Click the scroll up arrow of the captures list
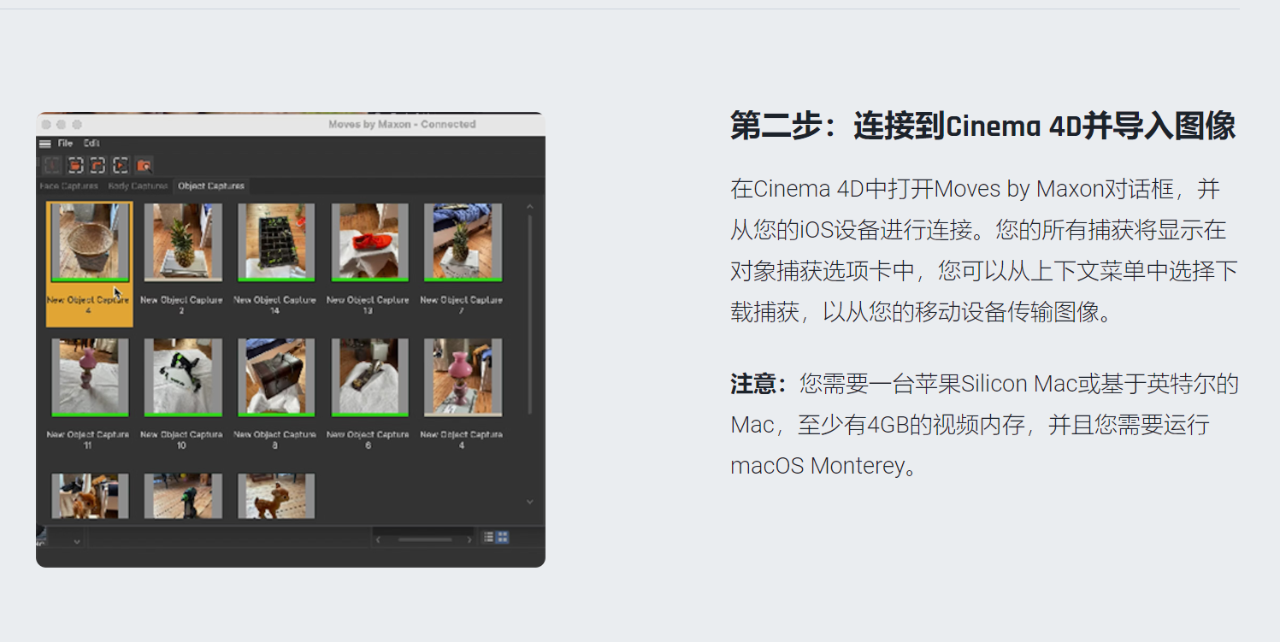 point(530,206)
